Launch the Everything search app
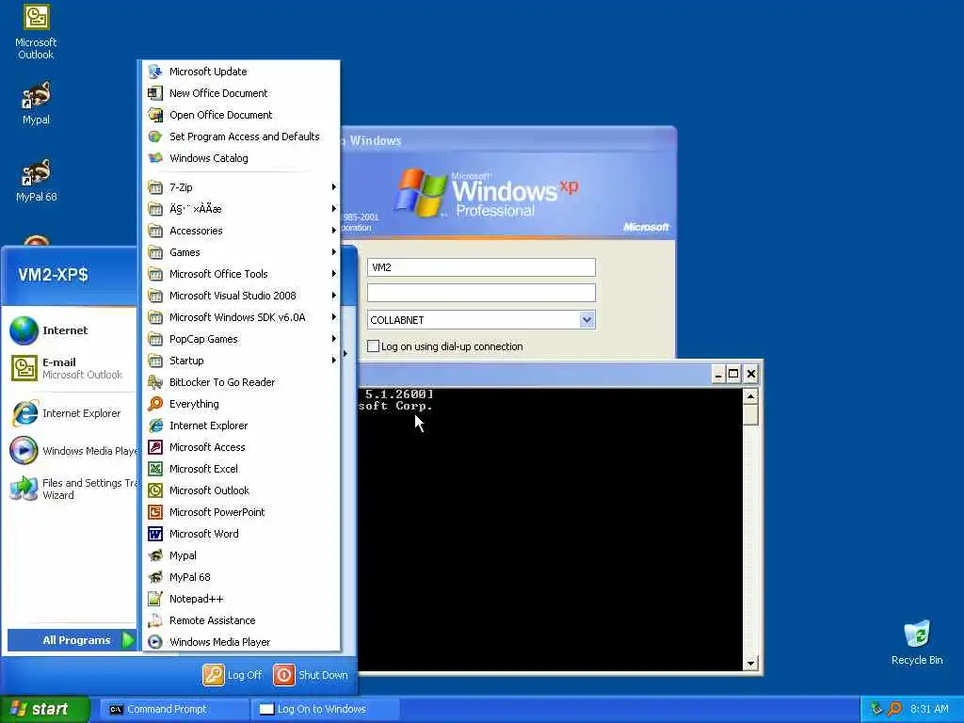 tap(240, 404)
